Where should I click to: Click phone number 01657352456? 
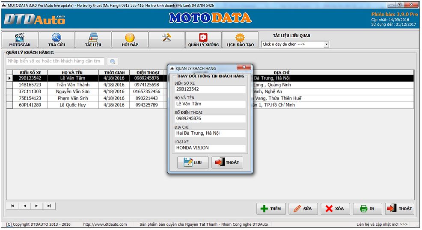[x=147, y=91]
